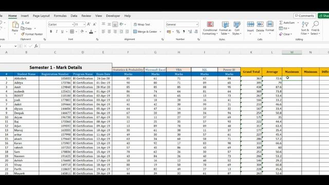The width and height of the screenshot is (329, 185).
Task: Open the General number format dropdown
Action: tap(197, 25)
